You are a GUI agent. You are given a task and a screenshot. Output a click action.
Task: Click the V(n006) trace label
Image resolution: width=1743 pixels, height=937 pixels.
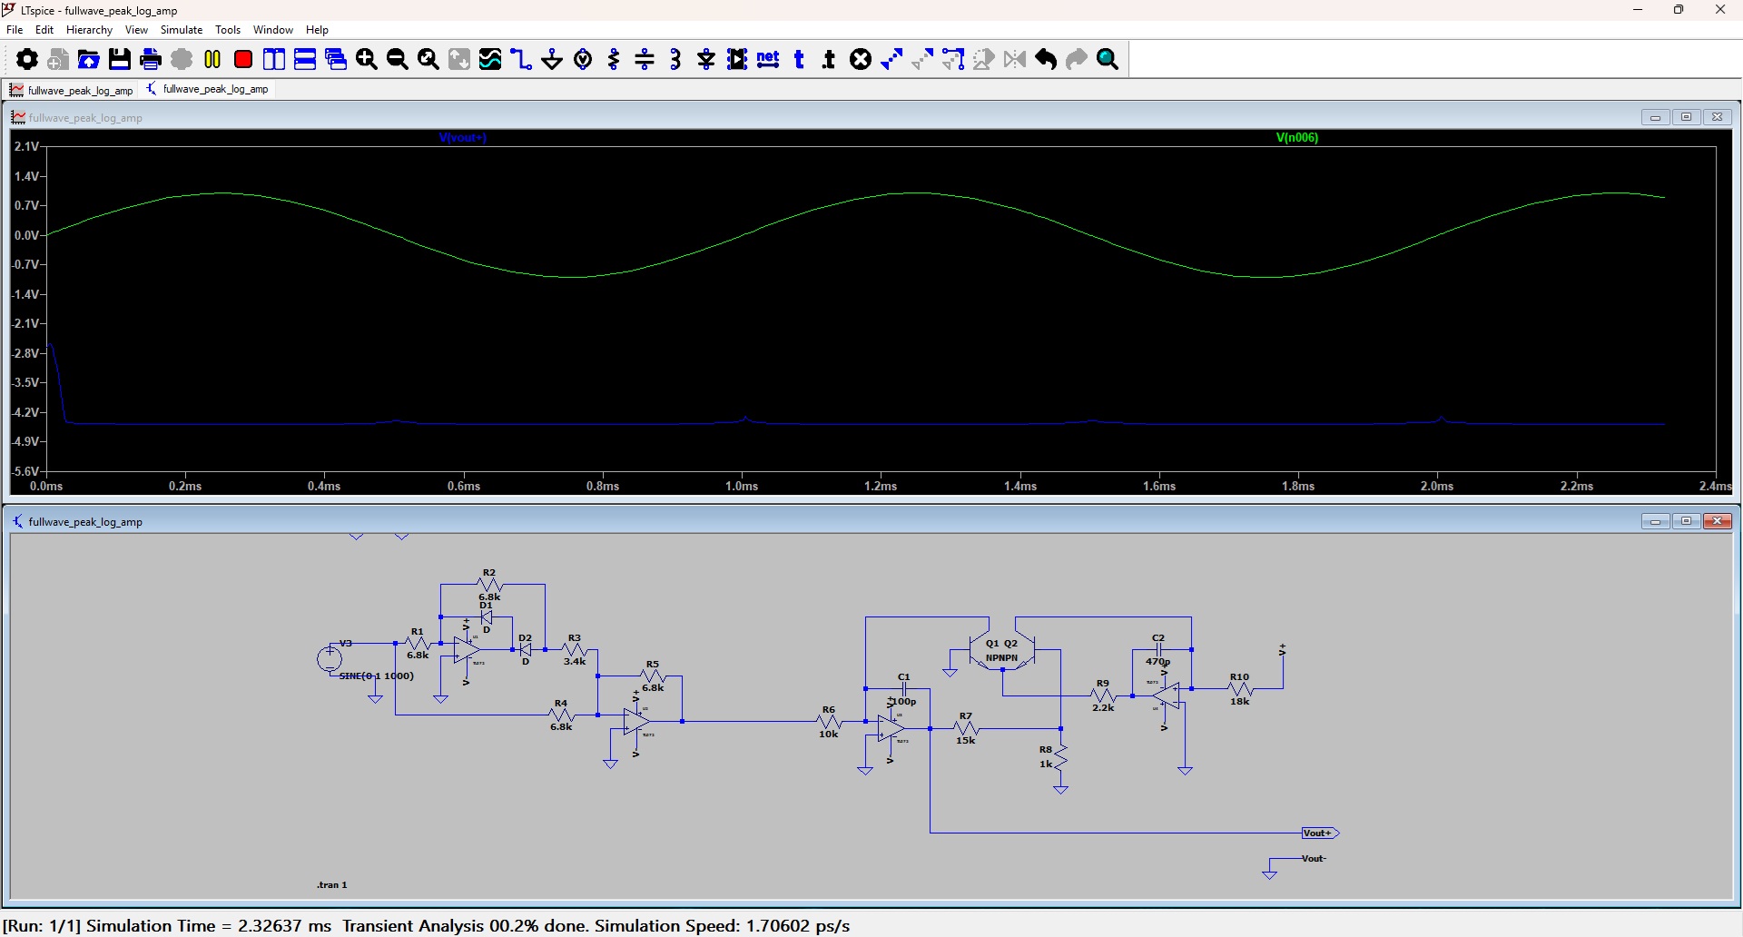[1296, 138]
